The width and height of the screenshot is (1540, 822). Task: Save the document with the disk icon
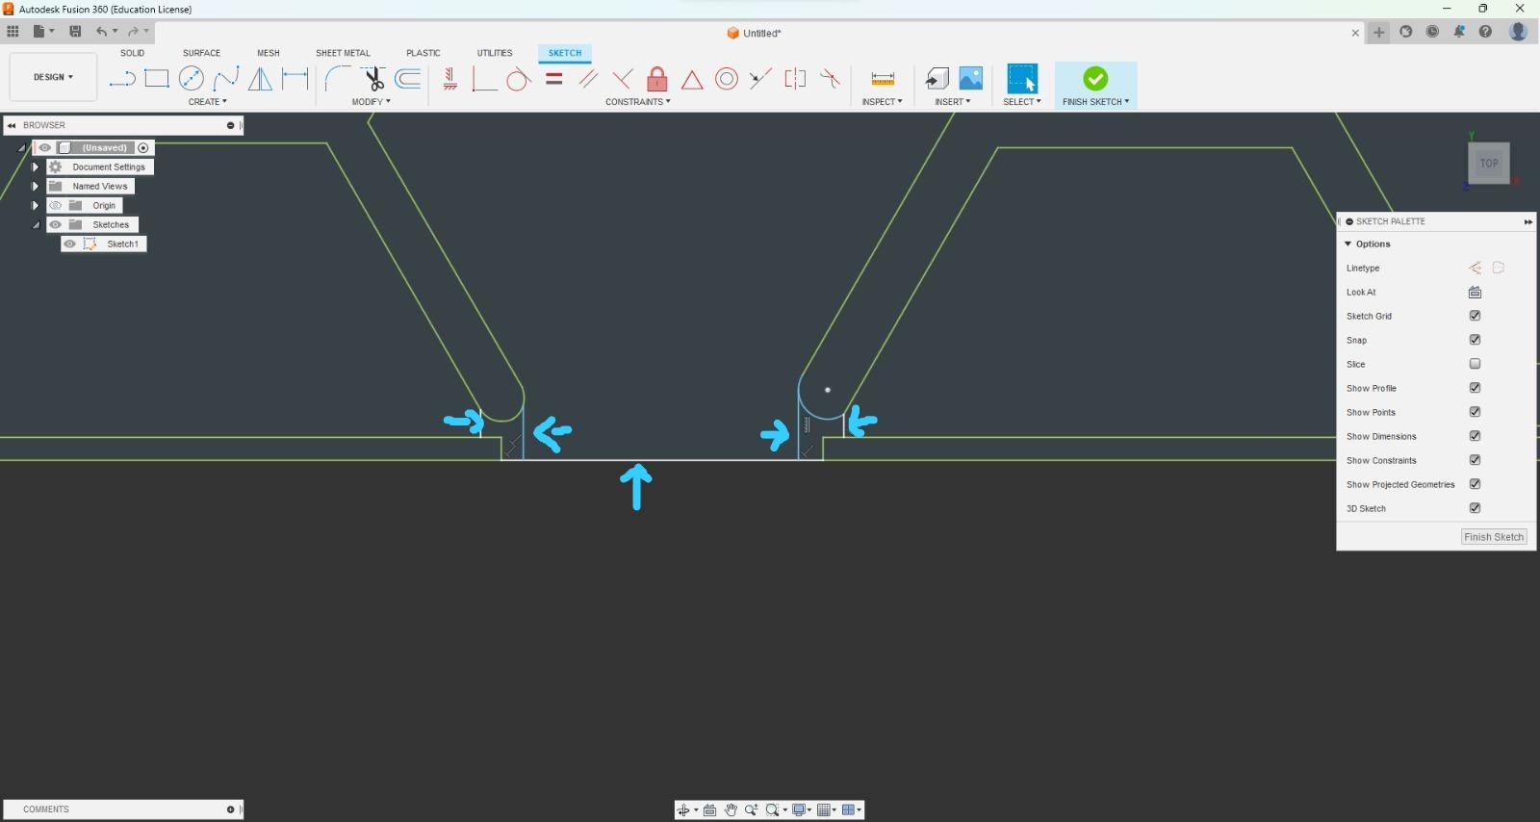coord(75,32)
